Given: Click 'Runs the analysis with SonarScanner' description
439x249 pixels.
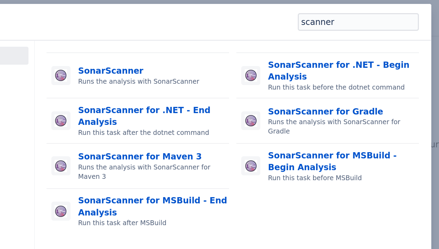Looking at the screenshot, I should (138, 82).
